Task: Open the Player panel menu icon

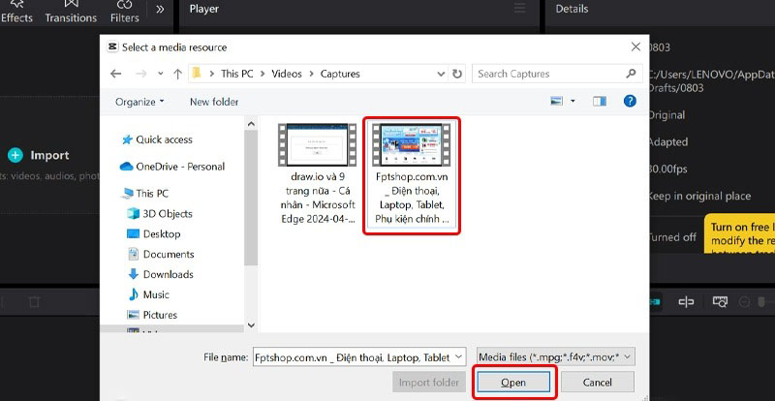Action: (x=519, y=9)
